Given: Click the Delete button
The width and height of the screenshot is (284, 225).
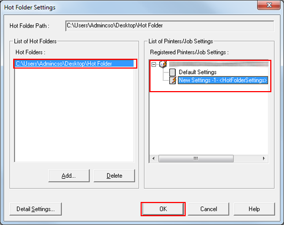Looking at the screenshot, I should pyautogui.click(x=114, y=176).
